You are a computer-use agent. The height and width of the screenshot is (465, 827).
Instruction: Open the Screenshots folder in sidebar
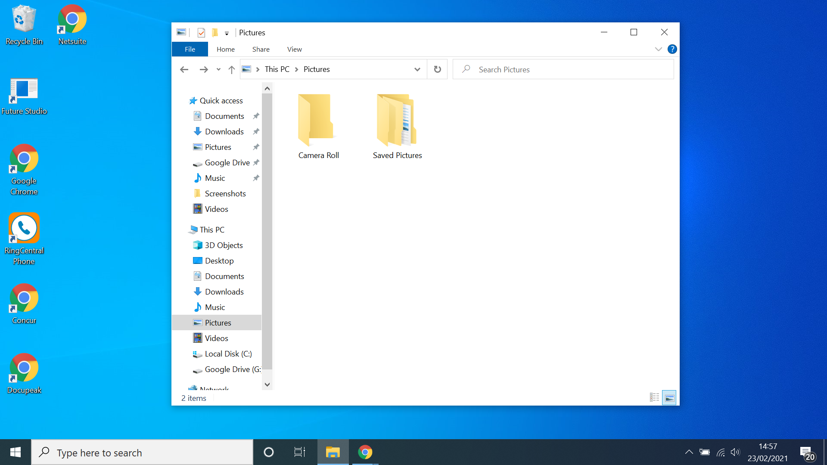225,193
